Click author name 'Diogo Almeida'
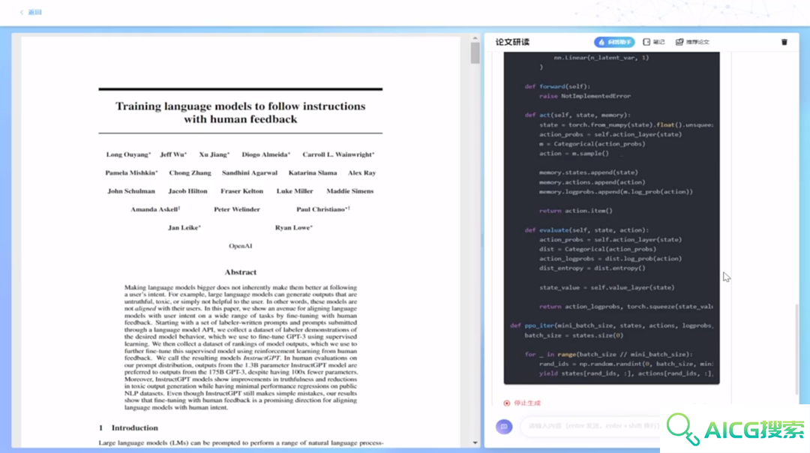 [266, 154]
